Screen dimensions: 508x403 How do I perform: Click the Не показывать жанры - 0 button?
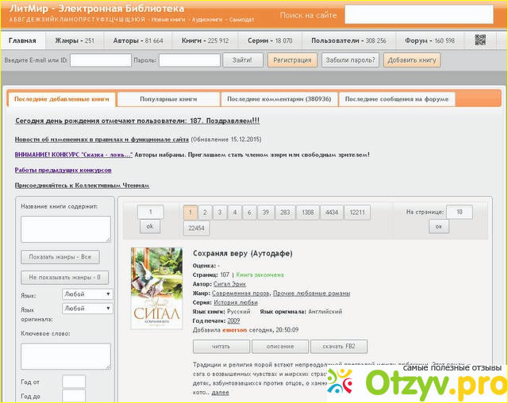coord(64,278)
